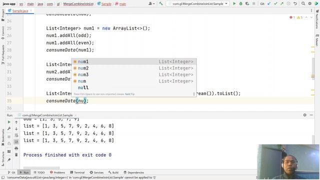Click the error count indicator
The height and width of the screenshot is (180, 320).
coord(292,17)
